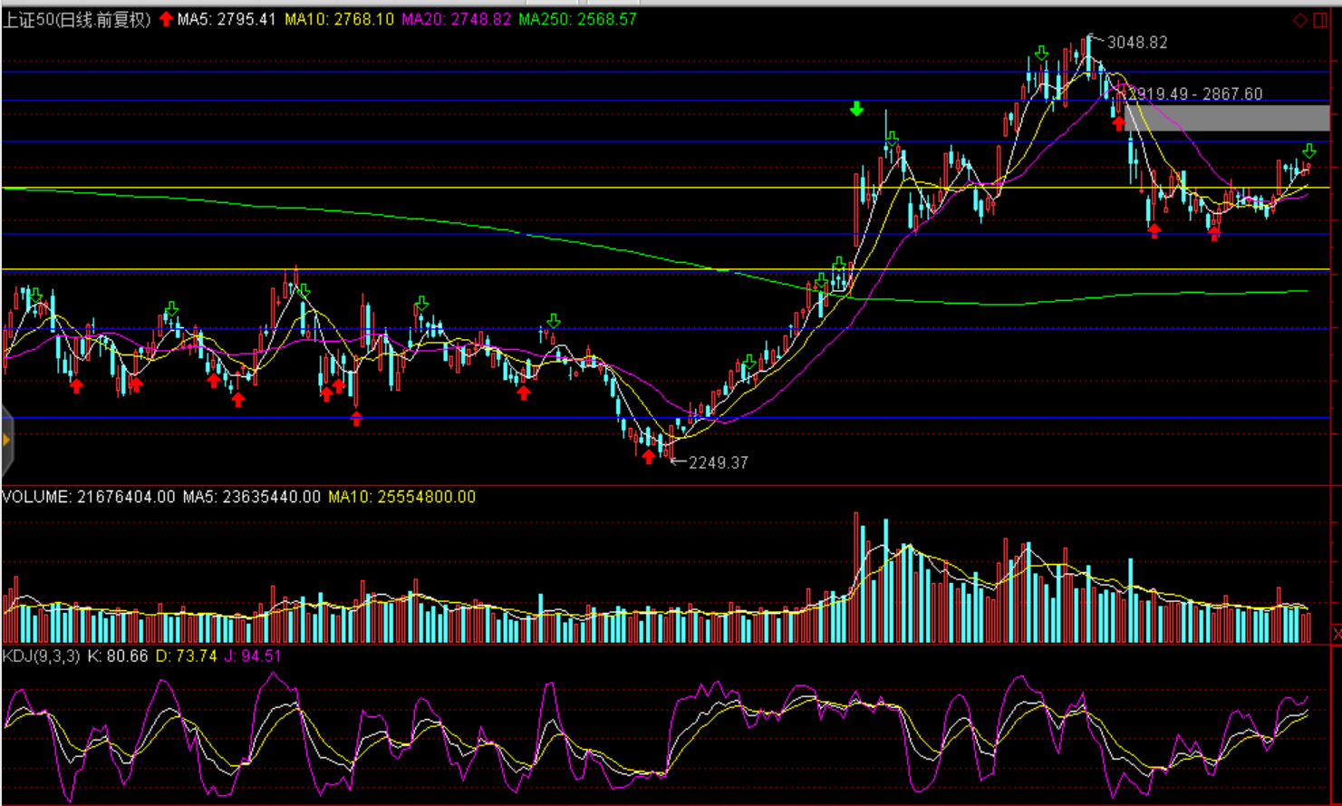Screen dimensions: 1342x806
Task: Select the magenta MA20: 2748.82 legend
Action: coord(456,19)
